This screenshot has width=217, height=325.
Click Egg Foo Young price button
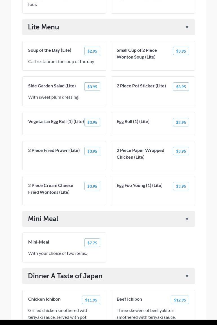click(x=181, y=186)
